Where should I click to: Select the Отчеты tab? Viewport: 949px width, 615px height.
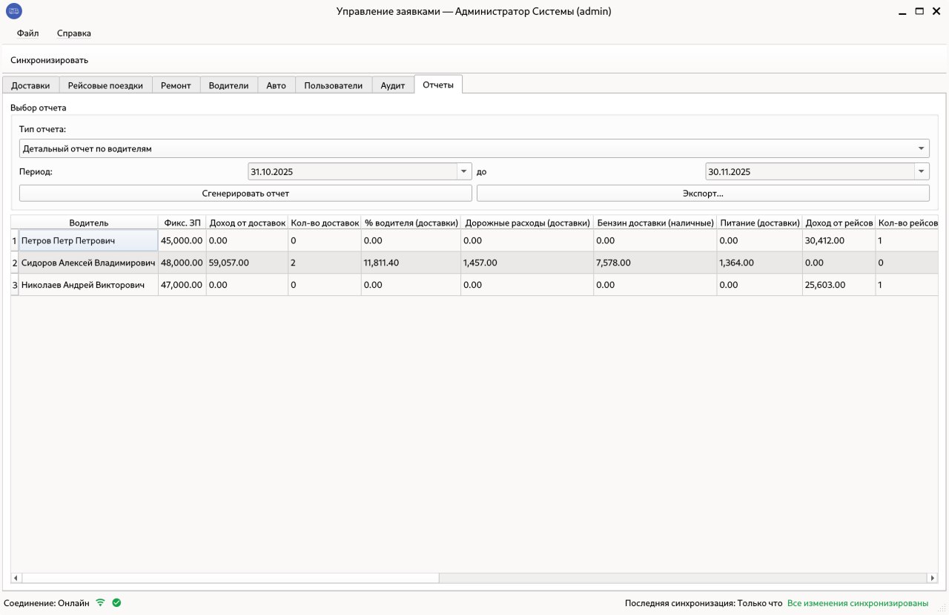coord(438,85)
